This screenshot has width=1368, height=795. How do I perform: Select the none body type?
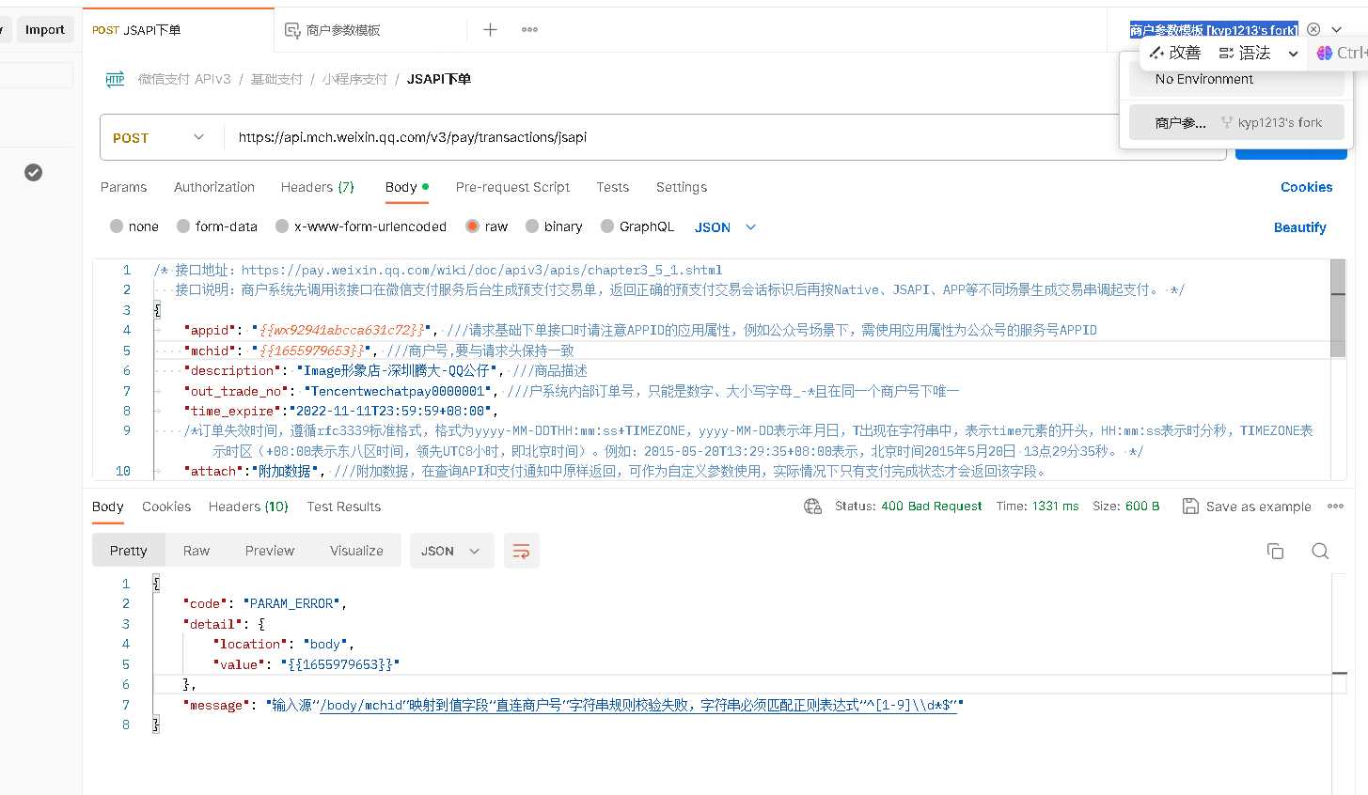(x=134, y=226)
